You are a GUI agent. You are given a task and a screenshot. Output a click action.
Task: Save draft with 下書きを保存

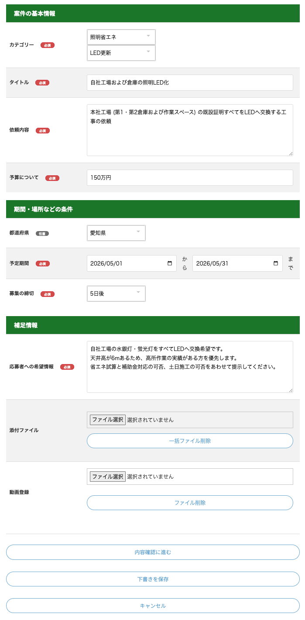click(x=153, y=579)
